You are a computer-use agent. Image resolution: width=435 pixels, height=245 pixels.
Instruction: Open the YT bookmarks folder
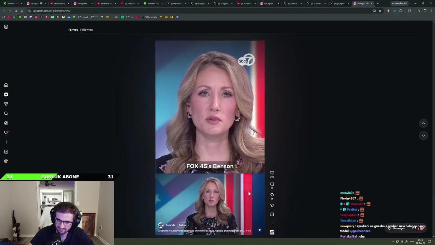[x=94, y=17]
